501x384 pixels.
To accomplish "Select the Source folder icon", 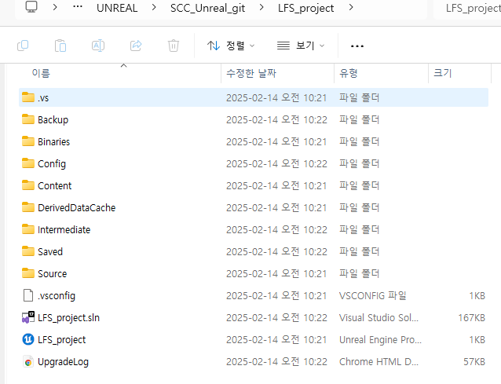I will (x=28, y=273).
